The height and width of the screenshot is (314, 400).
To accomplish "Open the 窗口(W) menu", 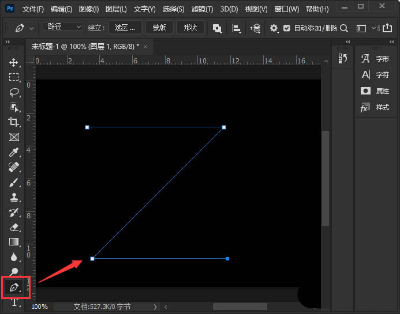I will [x=287, y=9].
